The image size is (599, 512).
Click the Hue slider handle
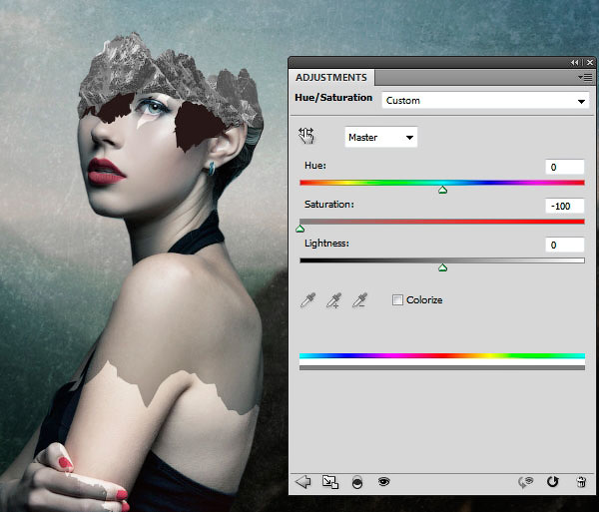(442, 190)
